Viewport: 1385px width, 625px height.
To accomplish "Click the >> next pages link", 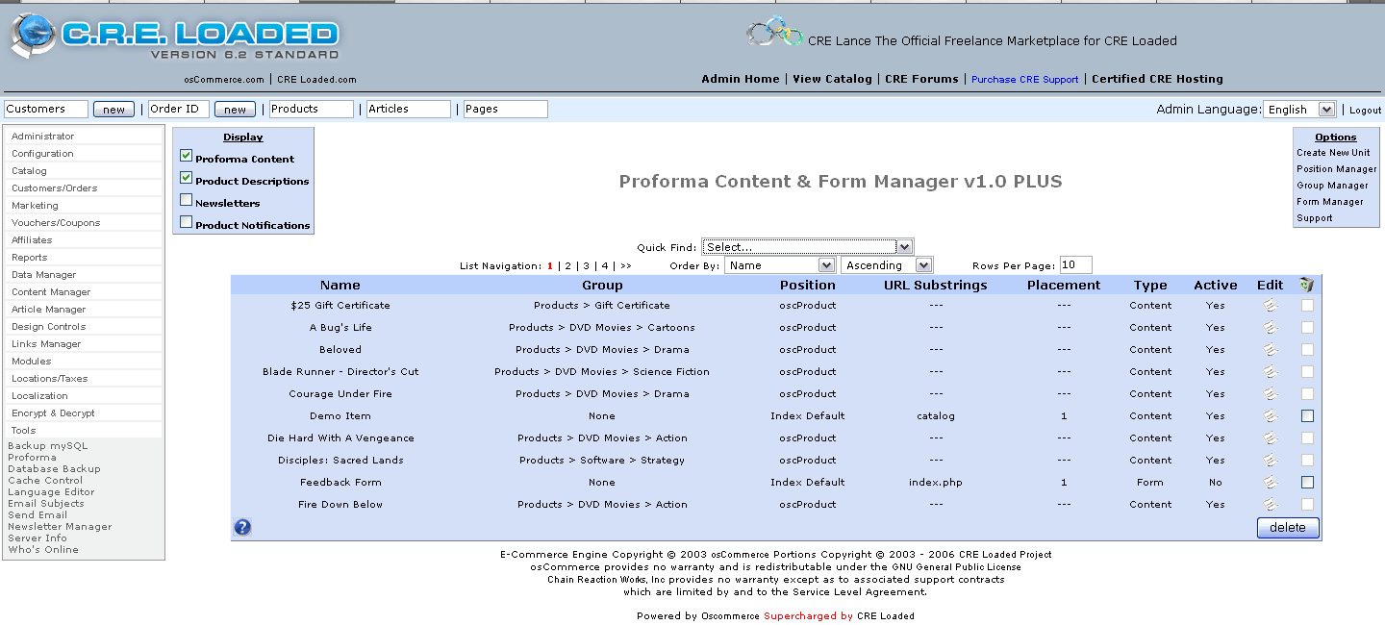I will tap(626, 266).
